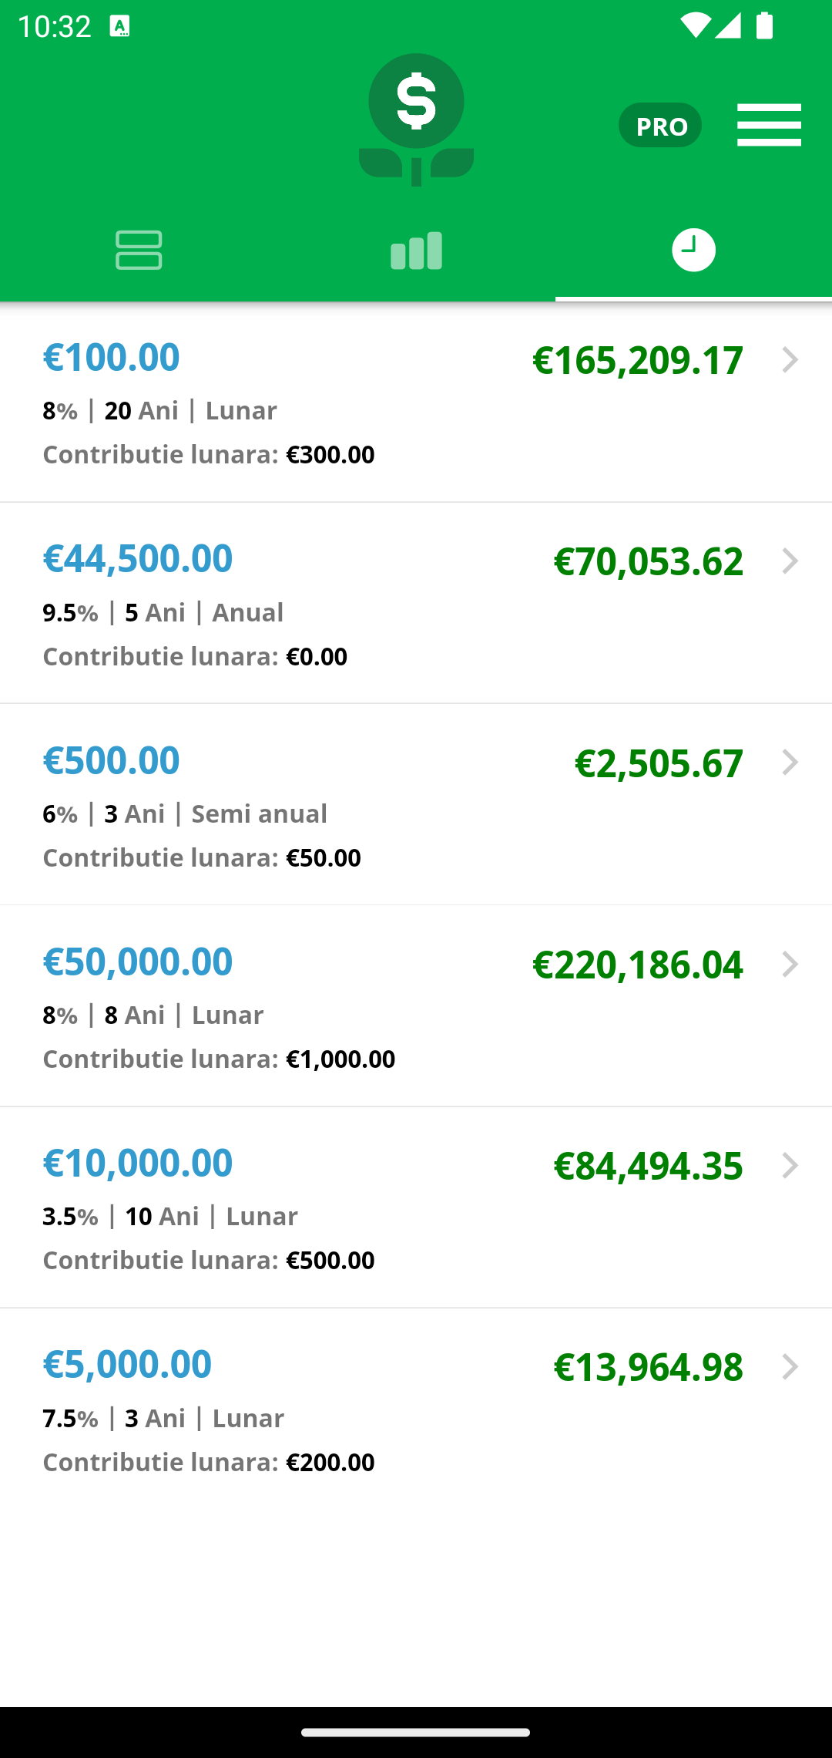Open the €50,000.00 saved calculation
This screenshot has width=832, height=1758.
pos(416,1006)
